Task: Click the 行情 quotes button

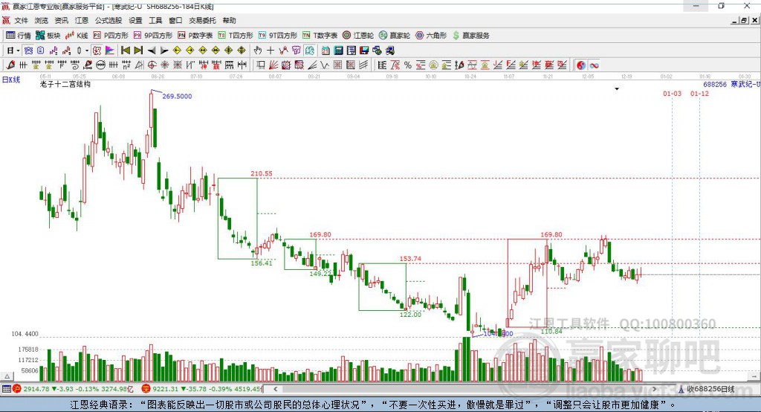Action: click(x=18, y=36)
